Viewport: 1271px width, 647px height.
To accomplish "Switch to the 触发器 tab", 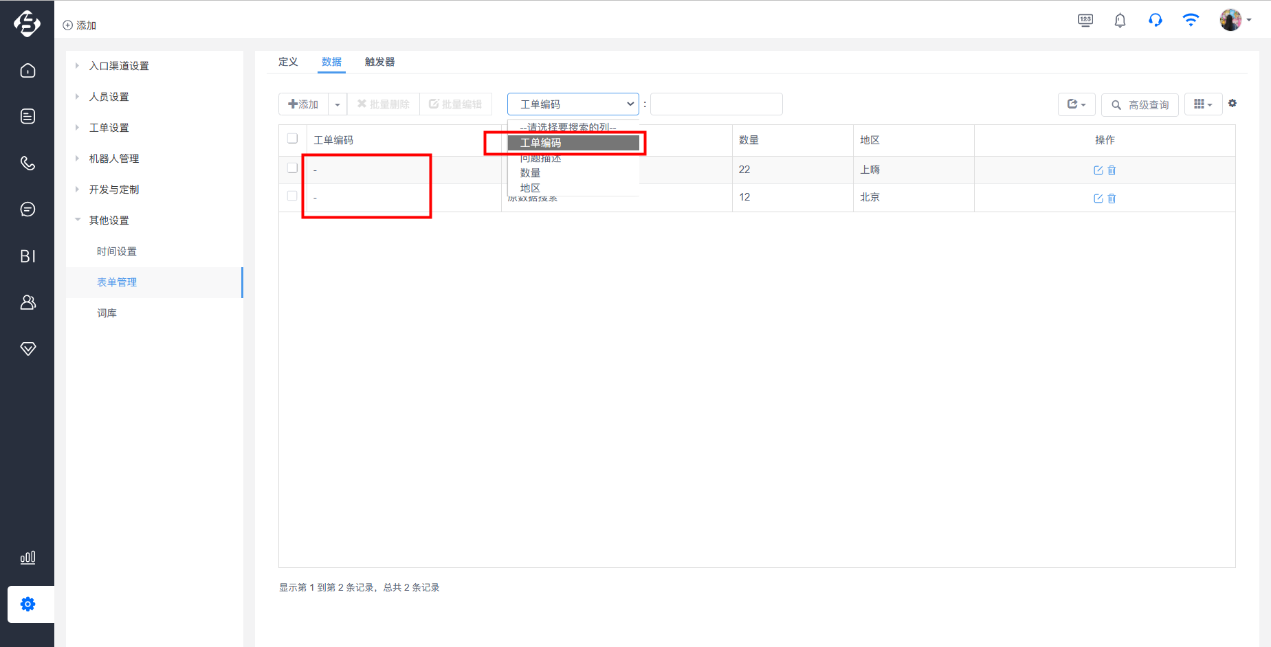I will click(x=379, y=62).
